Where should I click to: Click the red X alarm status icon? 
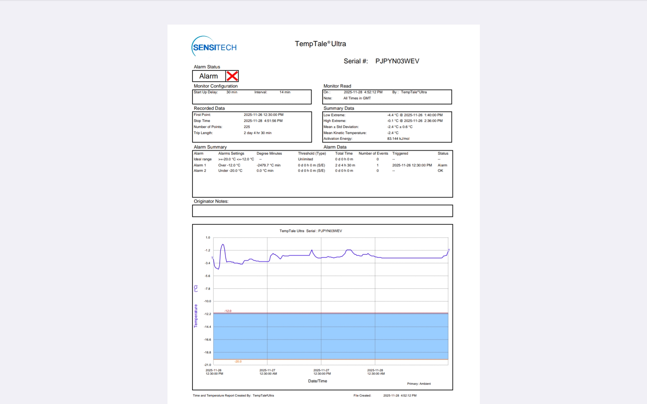(232, 76)
